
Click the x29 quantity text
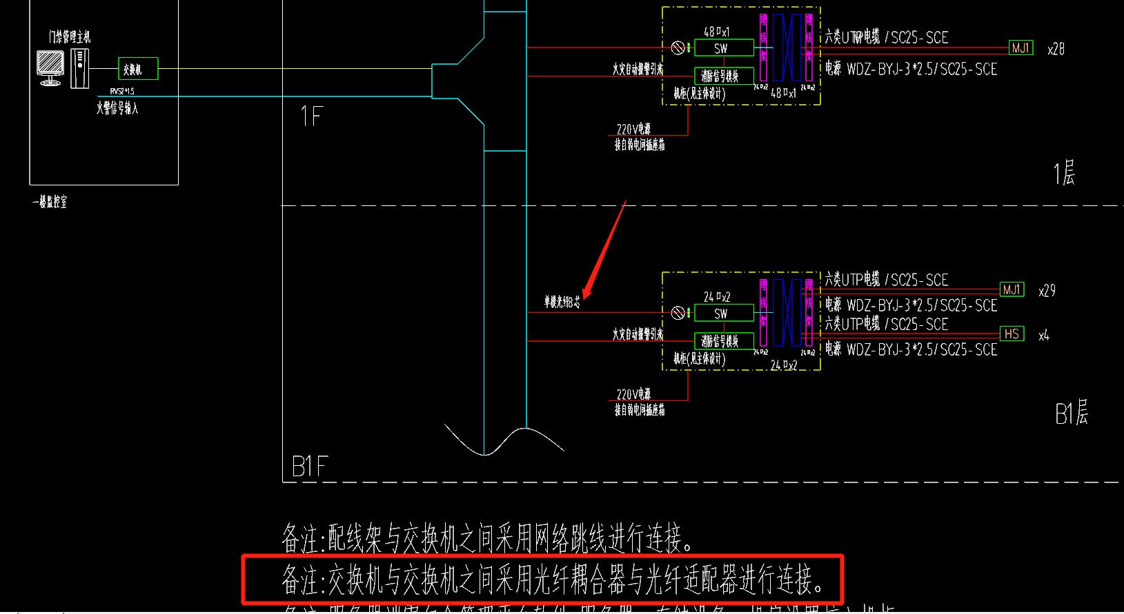[x=1047, y=291]
